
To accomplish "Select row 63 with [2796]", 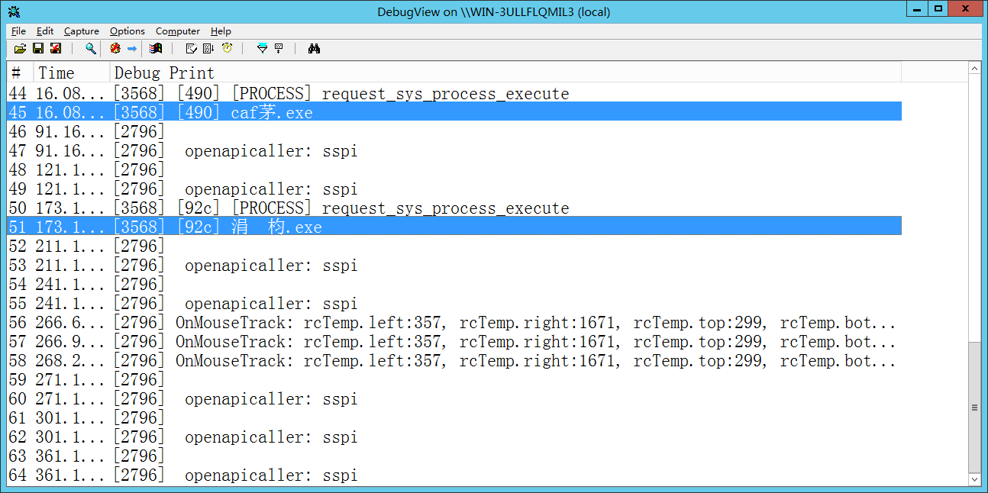I will pos(454,456).
